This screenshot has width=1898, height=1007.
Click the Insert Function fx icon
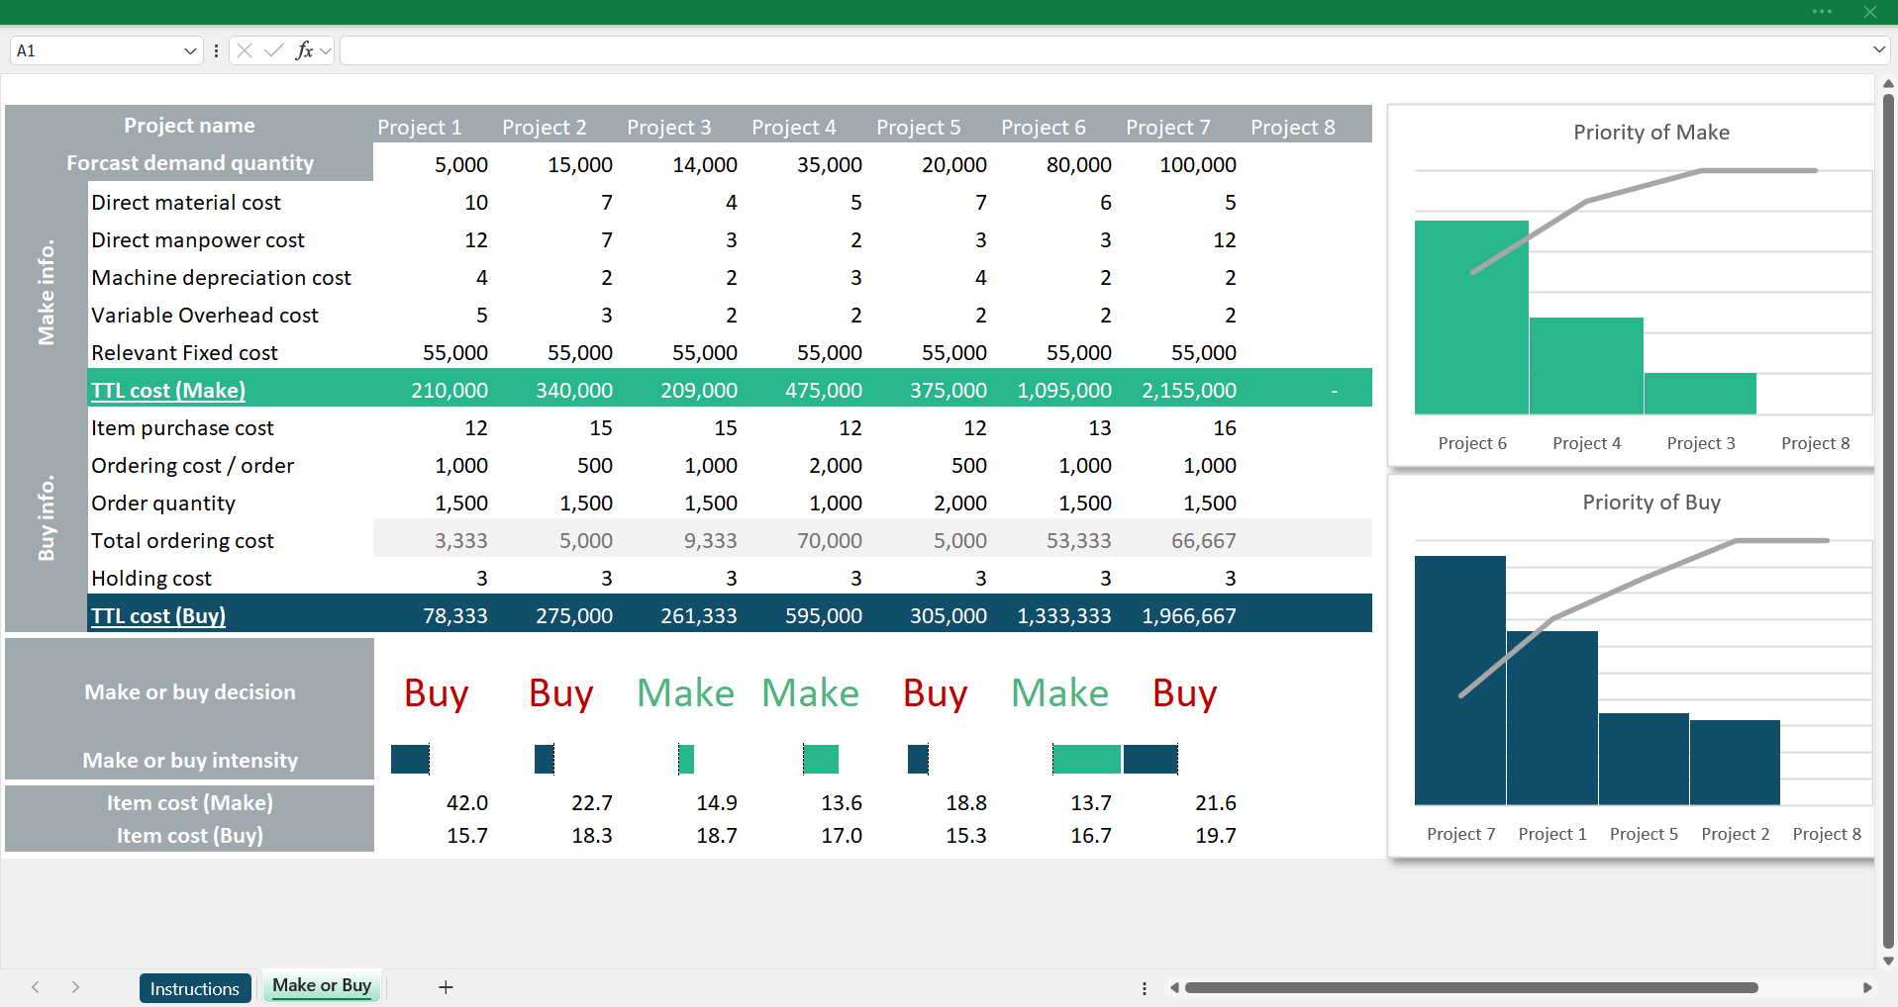[x=304, y=50]
